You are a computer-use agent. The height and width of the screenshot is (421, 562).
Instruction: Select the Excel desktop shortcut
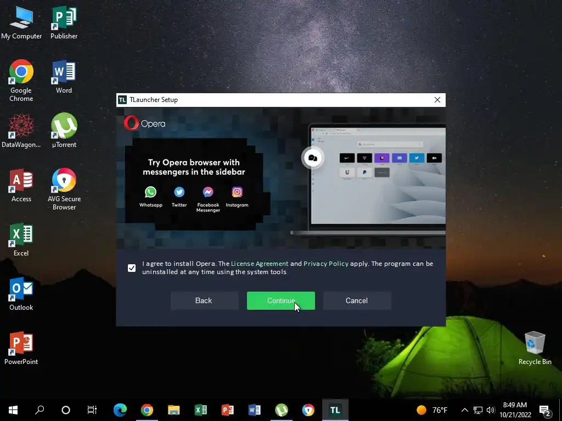(x=21, y=240)
